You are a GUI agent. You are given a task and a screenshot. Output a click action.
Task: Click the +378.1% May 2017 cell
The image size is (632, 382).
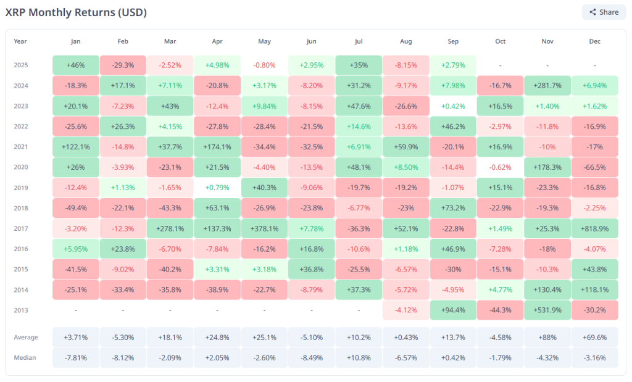click(x=264, y=228)
